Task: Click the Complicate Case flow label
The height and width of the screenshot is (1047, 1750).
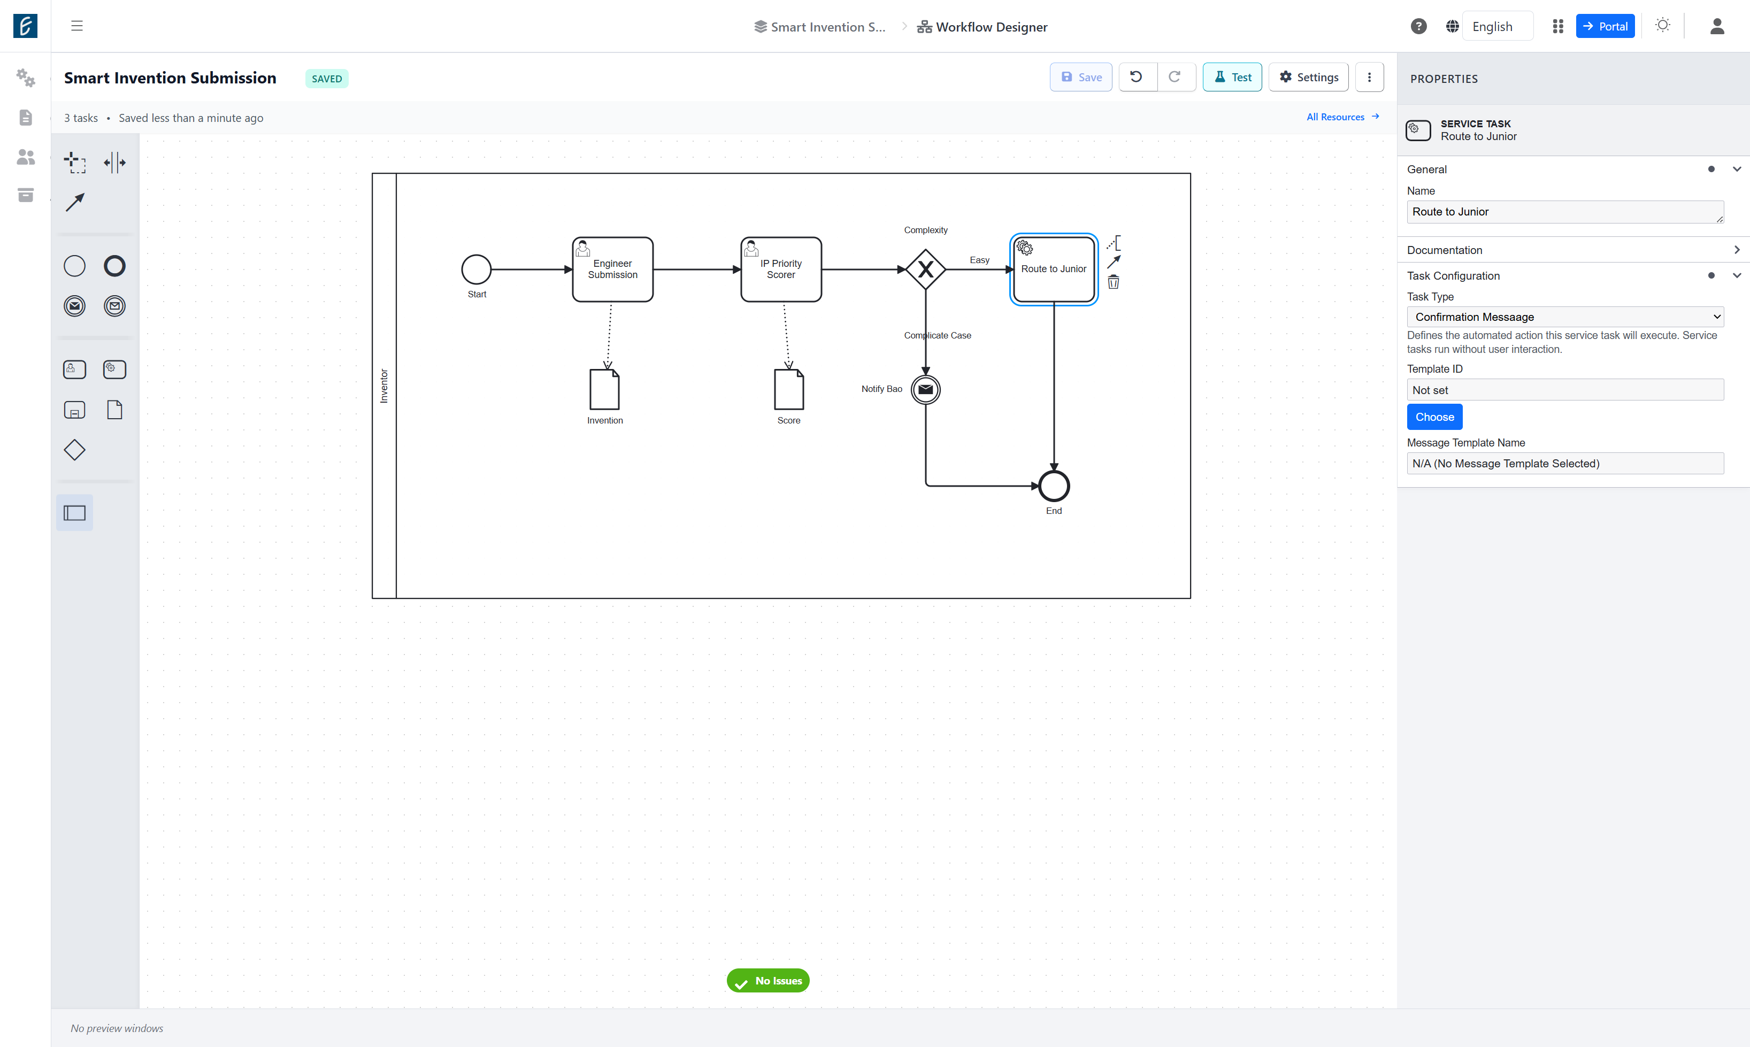Action: pos(937,335)
